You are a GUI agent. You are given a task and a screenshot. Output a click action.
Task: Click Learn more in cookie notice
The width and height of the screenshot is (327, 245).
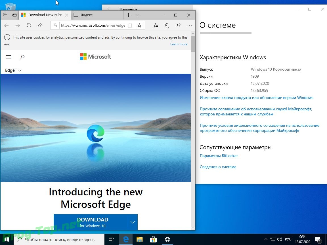(x=179, y=44)
